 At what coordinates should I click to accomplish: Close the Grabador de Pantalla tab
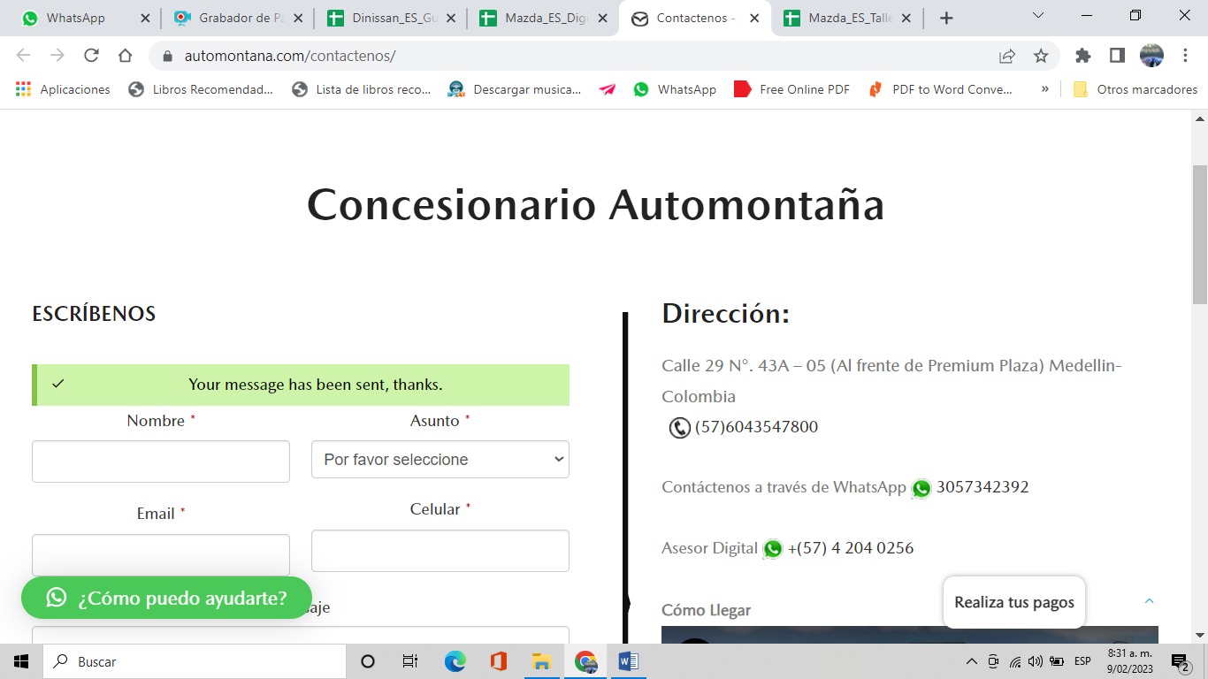click(x=297, y=18)
